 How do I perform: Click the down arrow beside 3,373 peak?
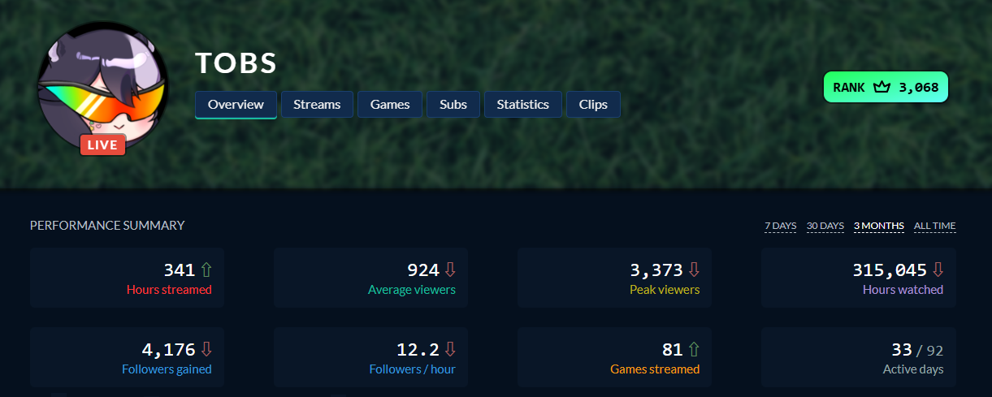[x=694, y=270]
